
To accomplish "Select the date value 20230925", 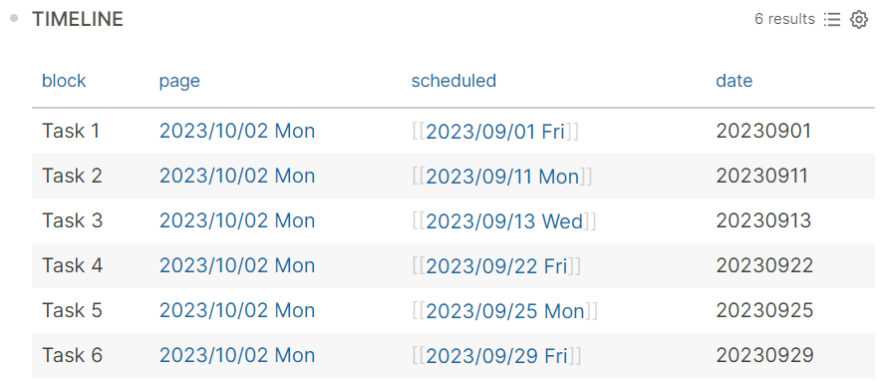I will (764, 310).
